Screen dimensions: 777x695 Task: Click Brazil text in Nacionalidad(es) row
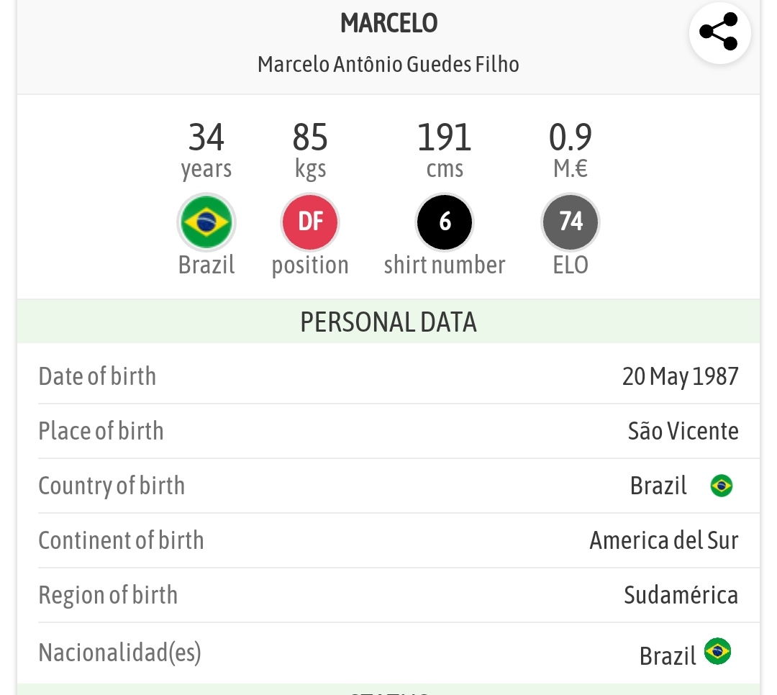(x=668, y=656)
